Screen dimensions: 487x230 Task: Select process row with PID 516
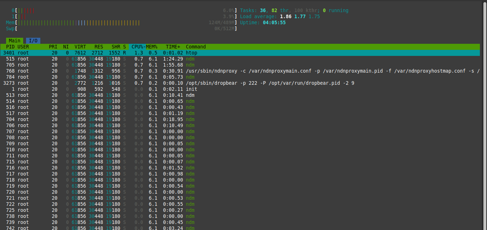[240, 107]
